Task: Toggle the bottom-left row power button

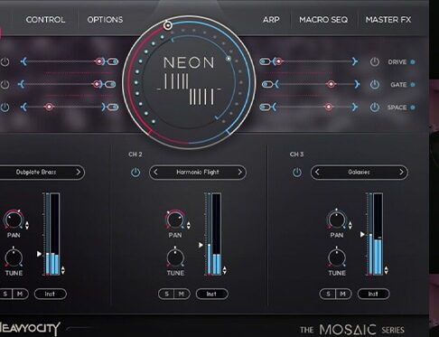Action: (5, 108)
